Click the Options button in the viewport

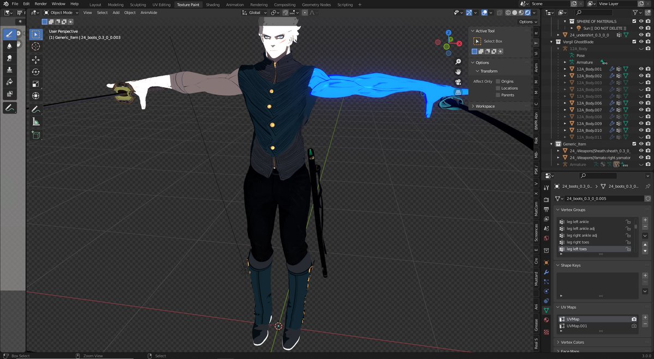(526, 22)
